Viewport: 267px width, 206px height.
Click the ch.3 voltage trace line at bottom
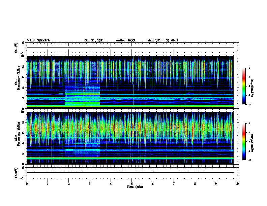click(x=130, y=173)
